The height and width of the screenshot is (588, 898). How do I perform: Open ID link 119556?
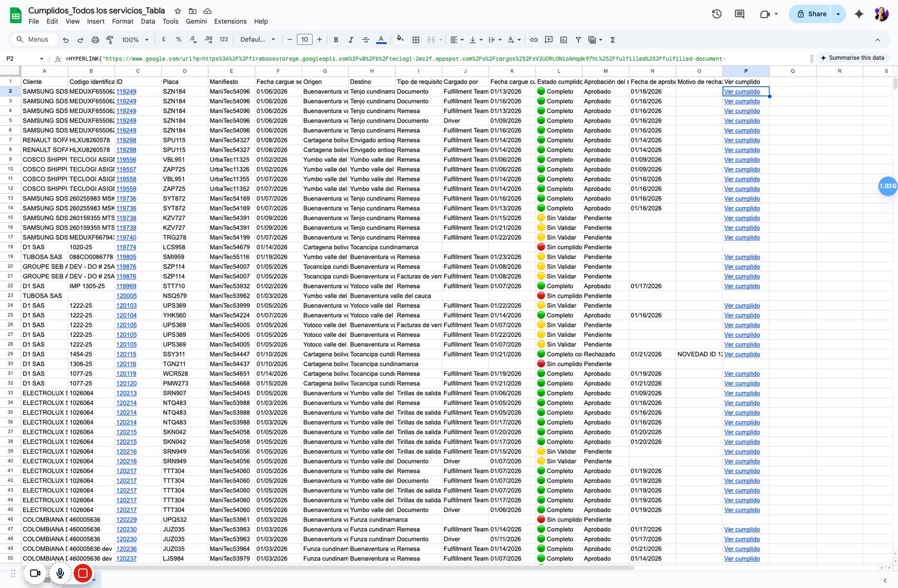(x=126, y=159)
